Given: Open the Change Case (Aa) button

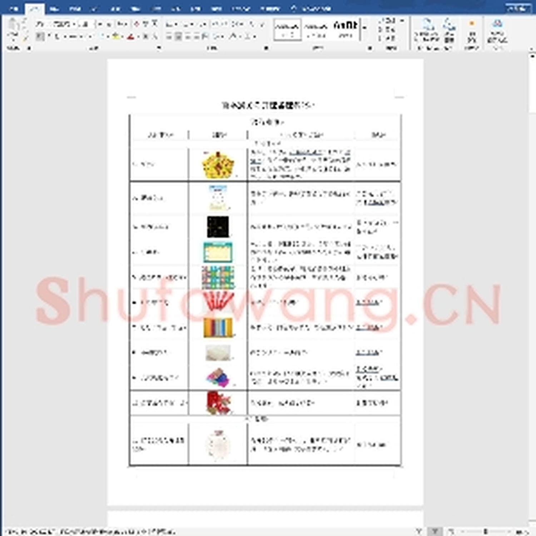Looking at the screenshot, I should tap(122, 24).
